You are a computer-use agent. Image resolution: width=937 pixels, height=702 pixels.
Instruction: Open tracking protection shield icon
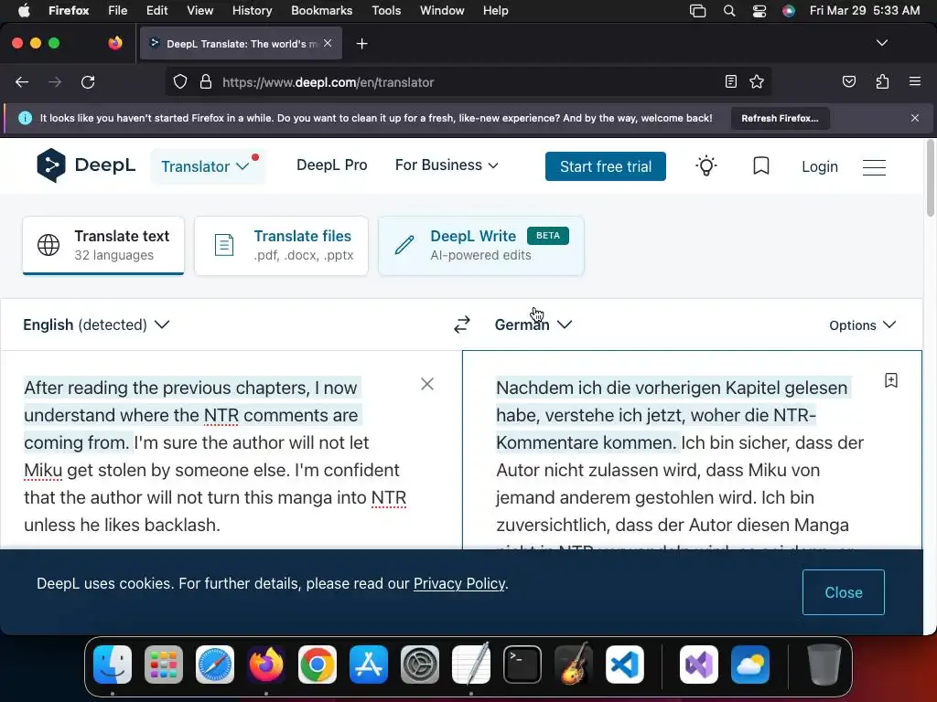click(x=180, y=81)
